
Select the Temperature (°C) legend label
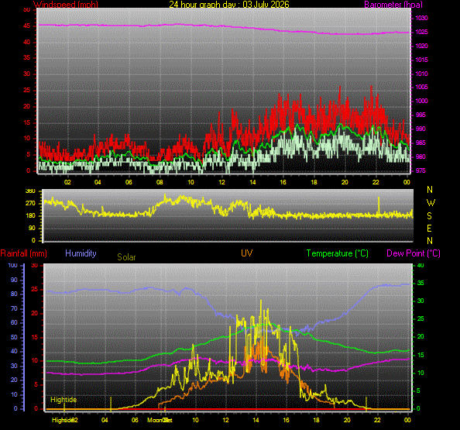pos(338,253)
